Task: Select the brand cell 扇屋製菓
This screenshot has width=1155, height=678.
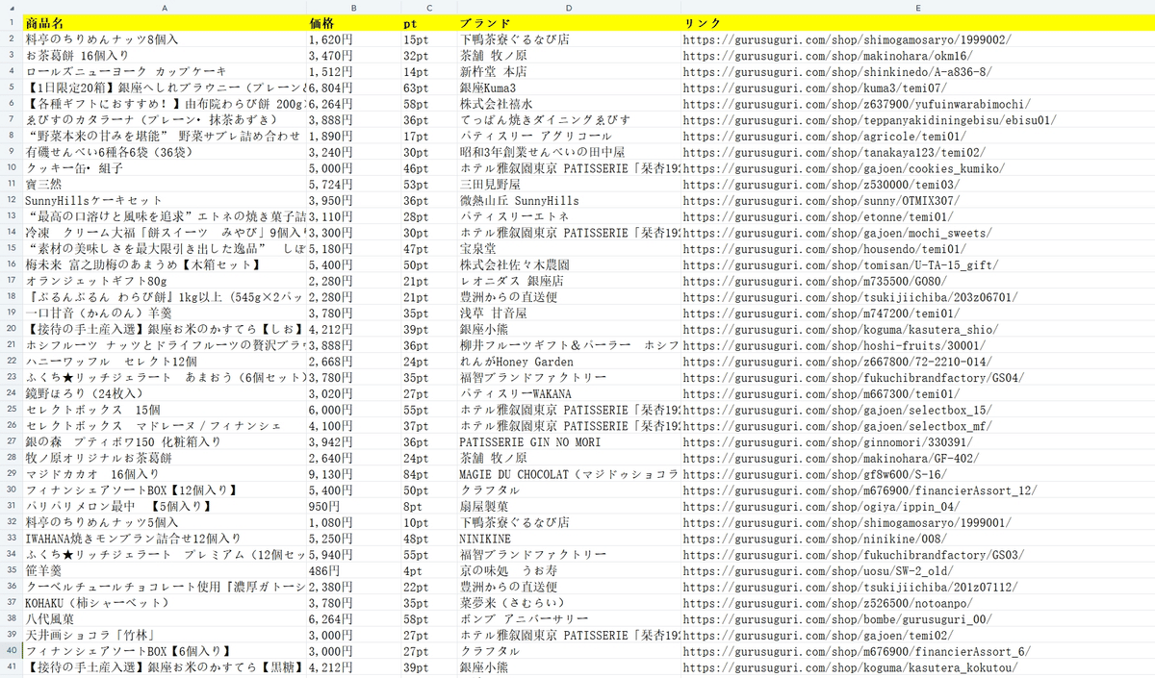Action: click(569, 506)
